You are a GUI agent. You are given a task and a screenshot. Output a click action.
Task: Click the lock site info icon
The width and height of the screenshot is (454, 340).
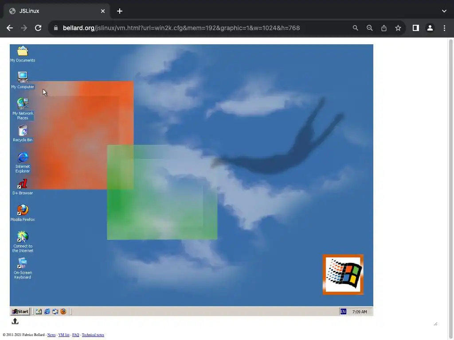tap(56, 28)
